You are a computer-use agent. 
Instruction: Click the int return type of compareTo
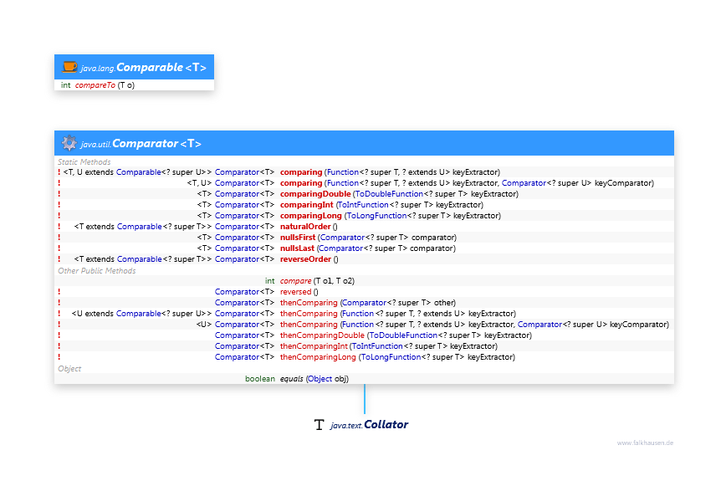[x=66, y=85]
